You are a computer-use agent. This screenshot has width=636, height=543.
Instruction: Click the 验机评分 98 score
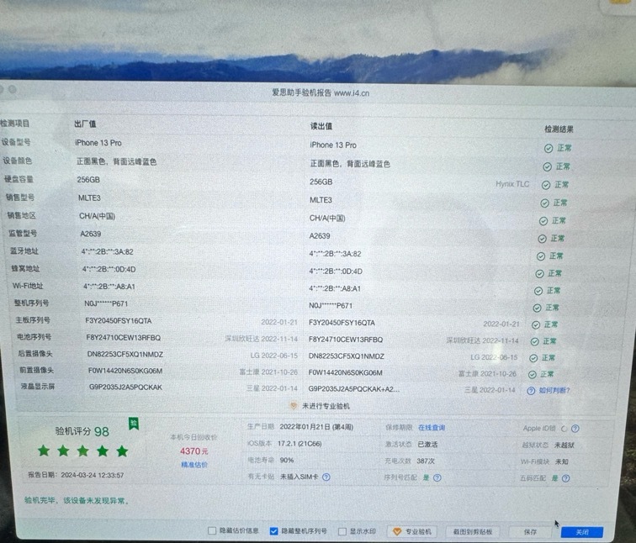(x=82, y=431)
